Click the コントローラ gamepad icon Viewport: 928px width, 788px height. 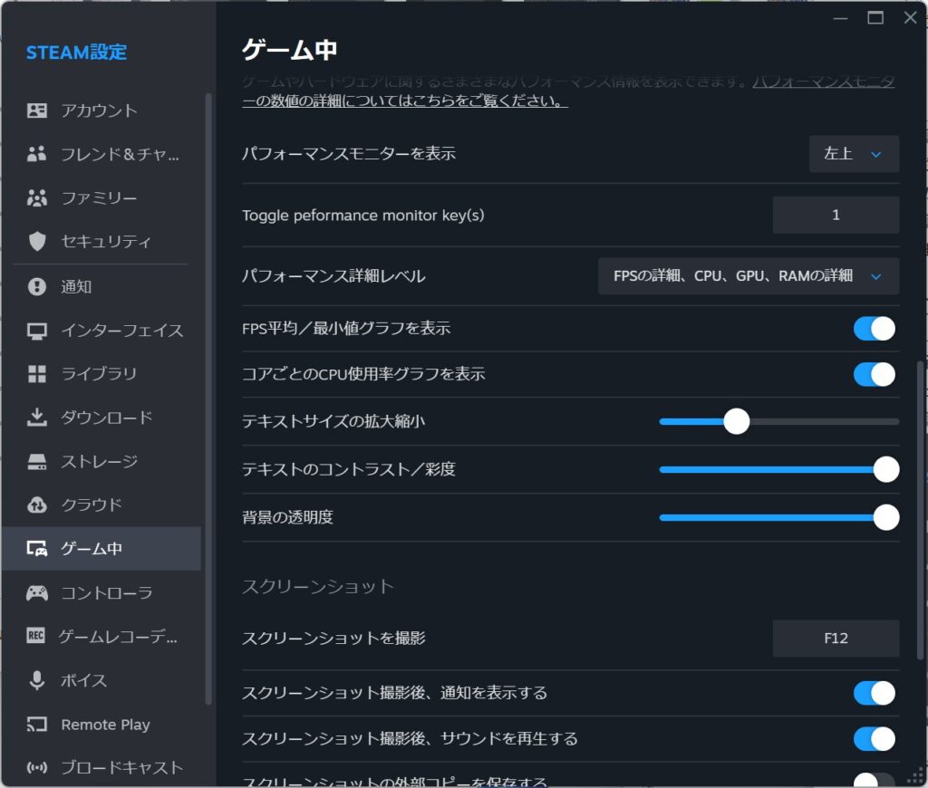click(x=36, y=592)
